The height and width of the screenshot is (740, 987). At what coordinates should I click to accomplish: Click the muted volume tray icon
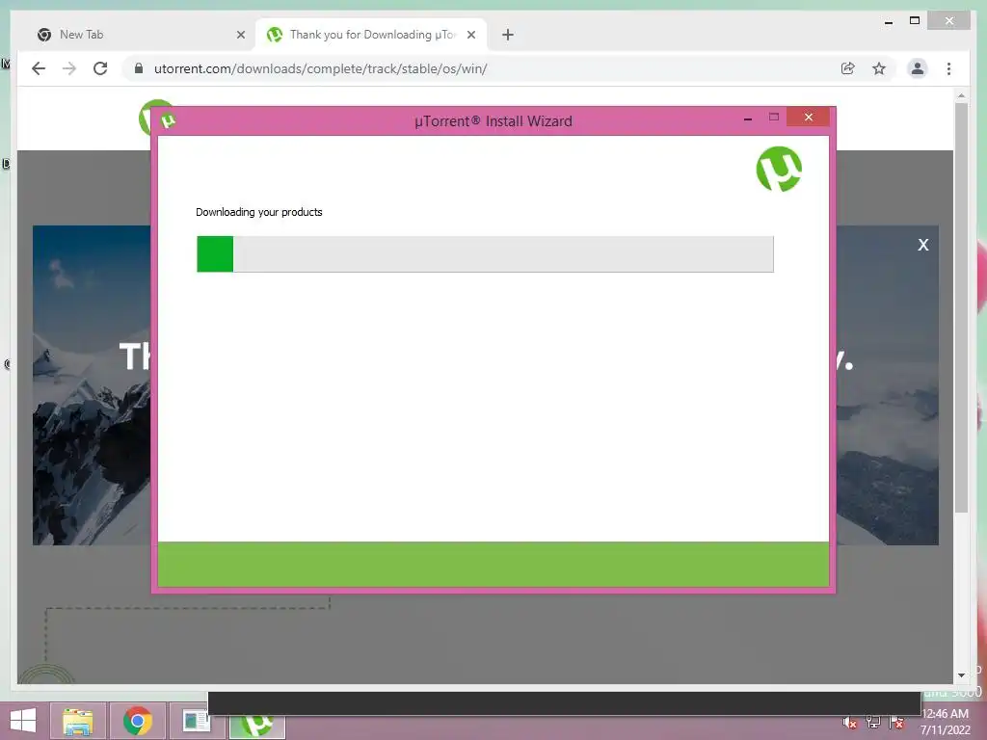[x=849, y=723]
